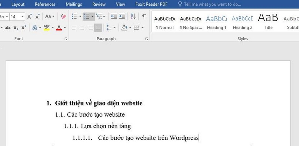Apply red font color

pos(59,28)
